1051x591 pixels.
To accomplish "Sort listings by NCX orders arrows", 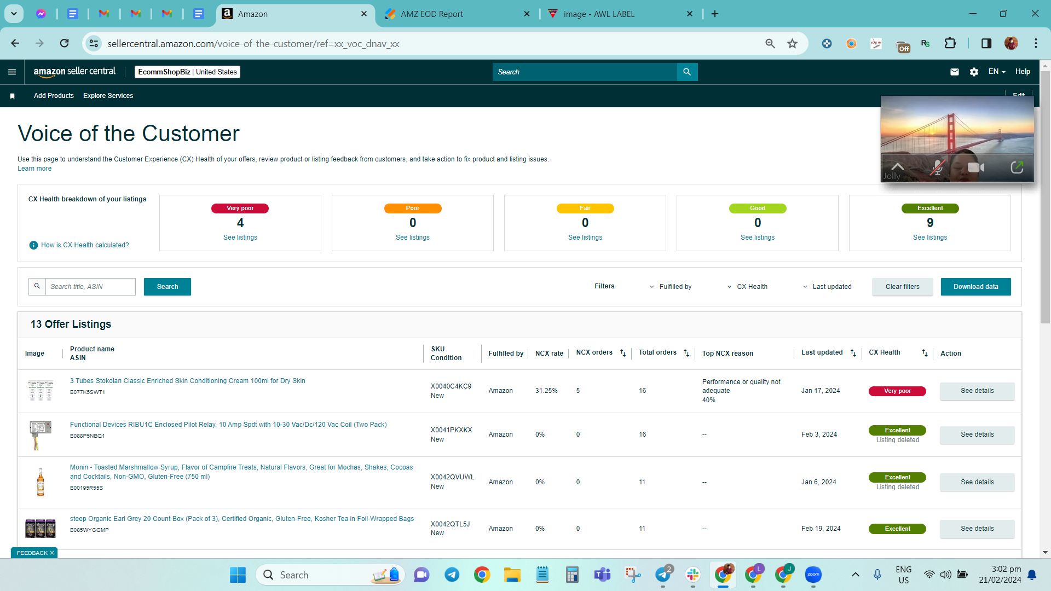I will coord(623,353).
